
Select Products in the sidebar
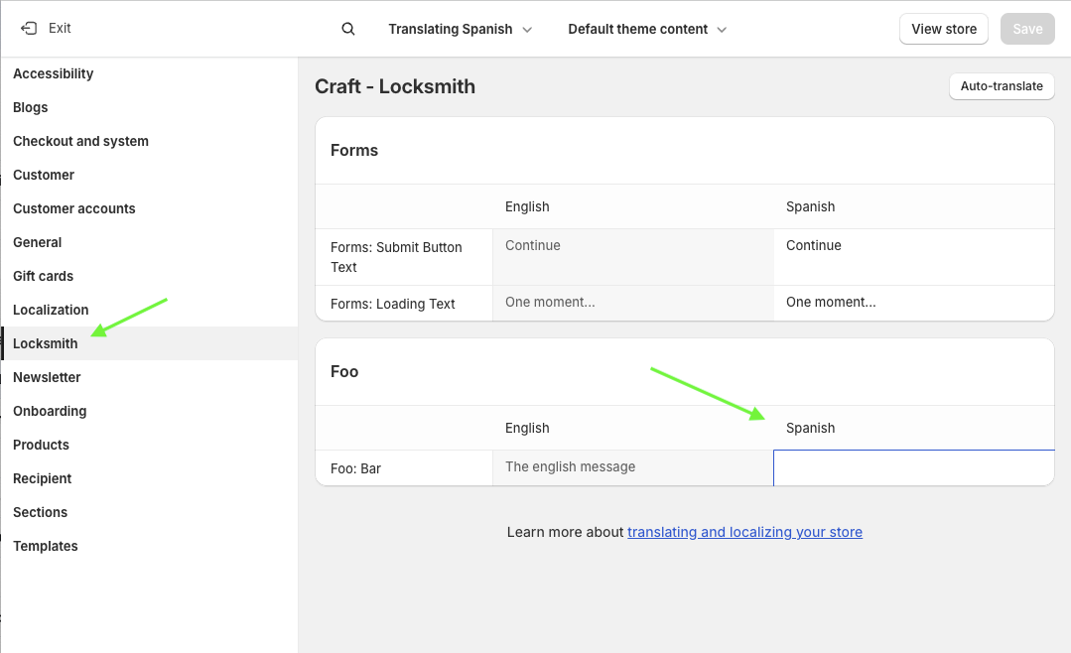[41, 445]
